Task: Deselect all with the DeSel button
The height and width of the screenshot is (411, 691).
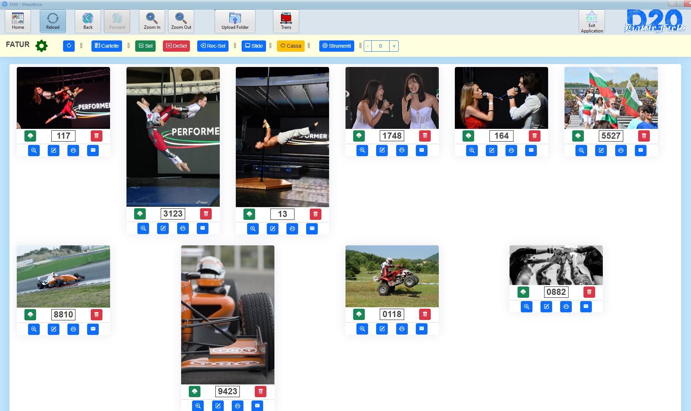Action: 176,46
